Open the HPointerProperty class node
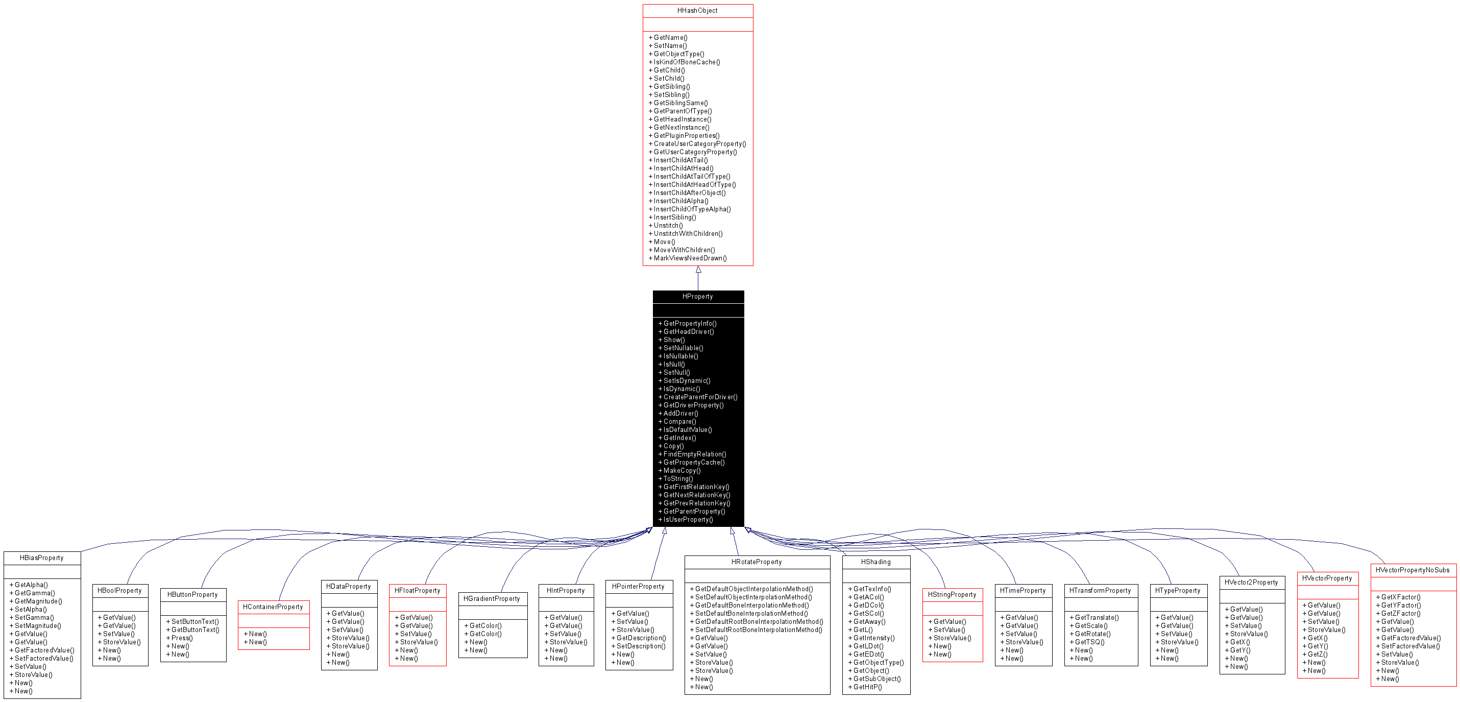The image size is (1460, 702). click(x=639, y=625)
